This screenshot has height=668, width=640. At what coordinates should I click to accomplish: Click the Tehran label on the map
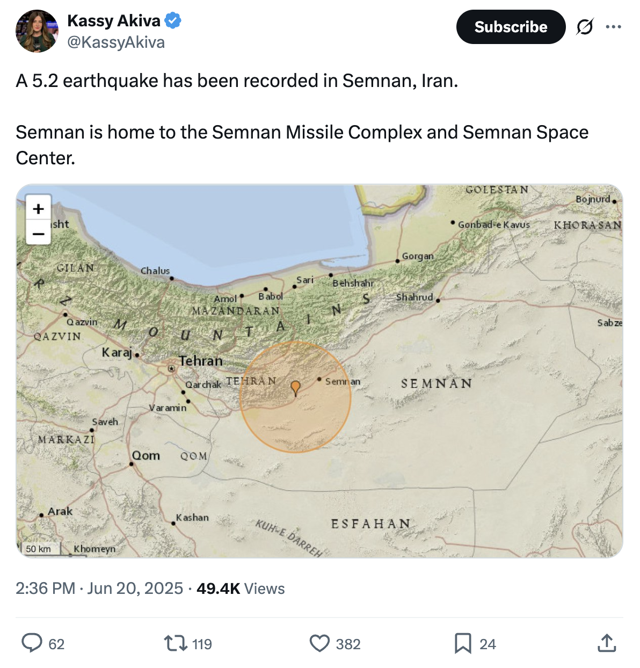coord(201,361)
